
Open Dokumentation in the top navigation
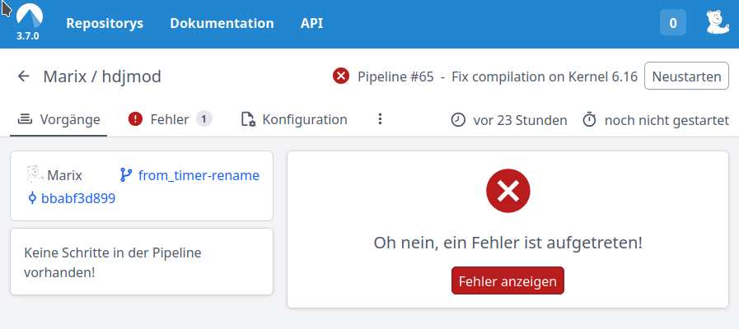coord(222,24)
